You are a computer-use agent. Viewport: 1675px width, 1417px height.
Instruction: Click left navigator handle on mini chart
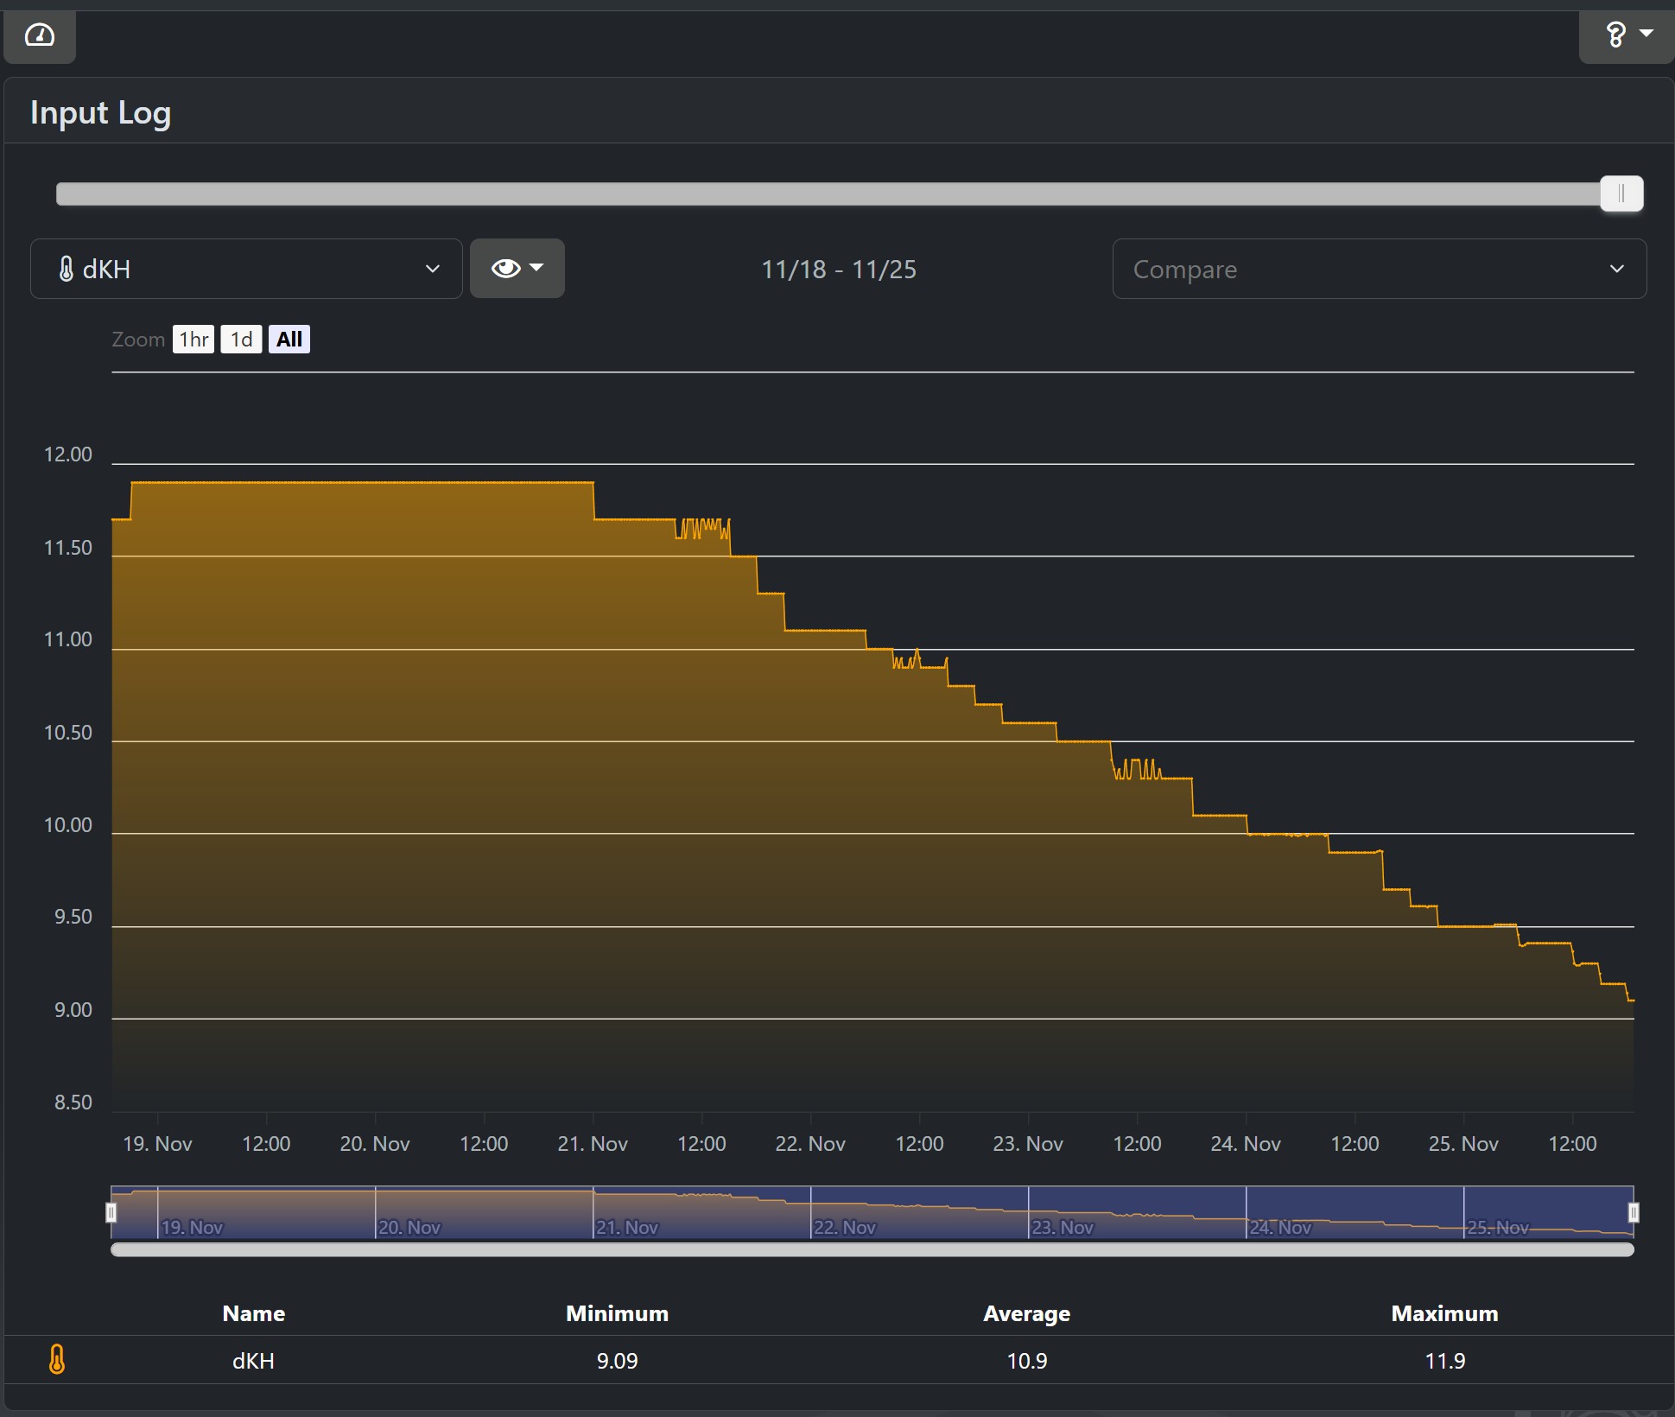point(111,1212)
